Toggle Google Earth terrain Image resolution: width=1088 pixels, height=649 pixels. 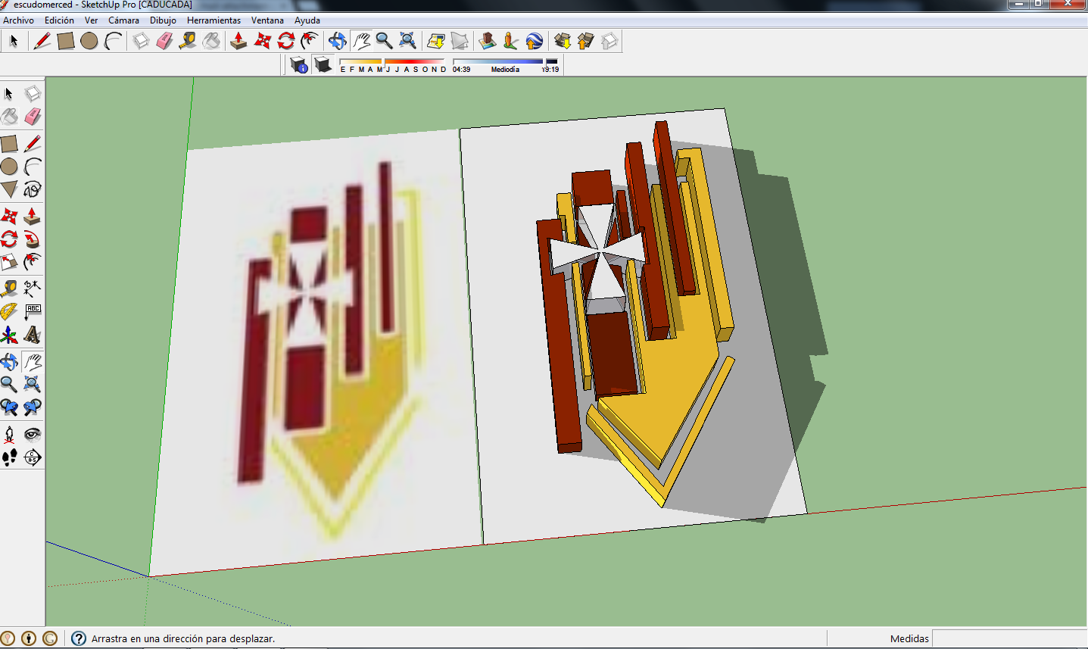coord(460,41)
